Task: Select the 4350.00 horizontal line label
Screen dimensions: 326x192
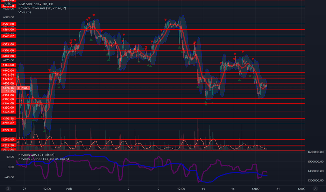Action: pos(8,108)
